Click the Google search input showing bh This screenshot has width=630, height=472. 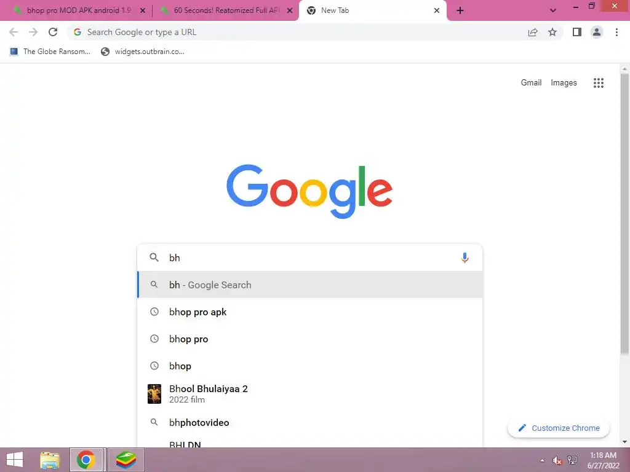[x=309, y=258]
